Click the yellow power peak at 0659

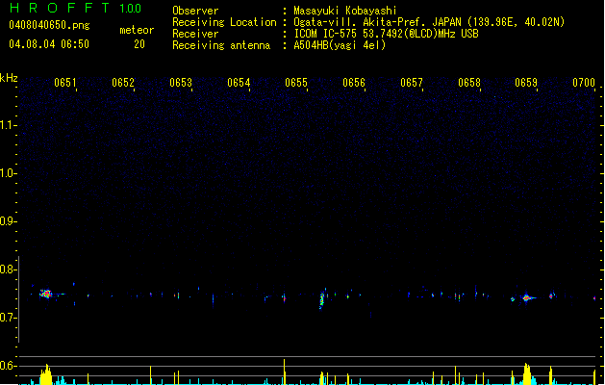tap(527, 374)
